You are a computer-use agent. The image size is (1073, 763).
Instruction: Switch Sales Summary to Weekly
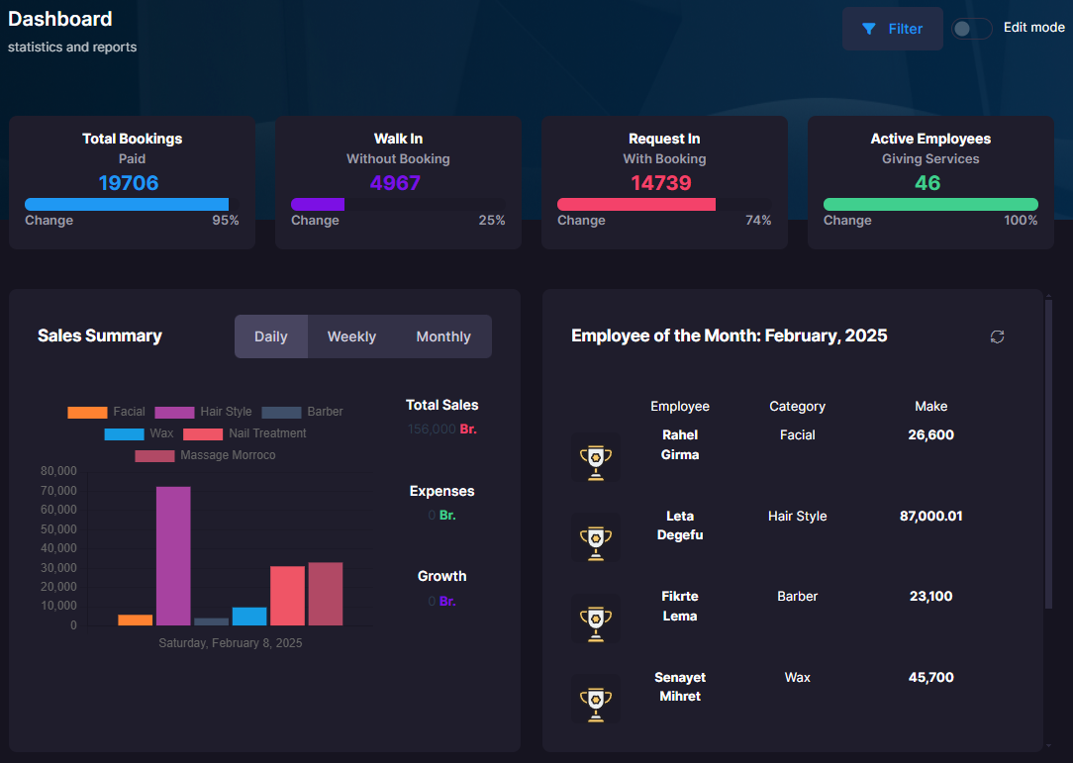click(351, 336)
